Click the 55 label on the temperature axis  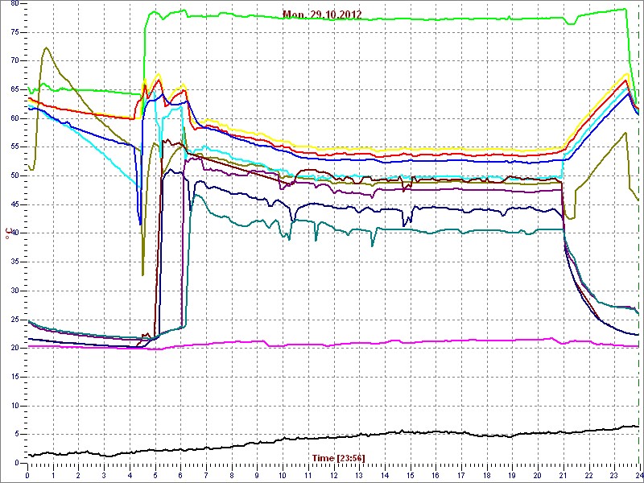tap(14, 147)
